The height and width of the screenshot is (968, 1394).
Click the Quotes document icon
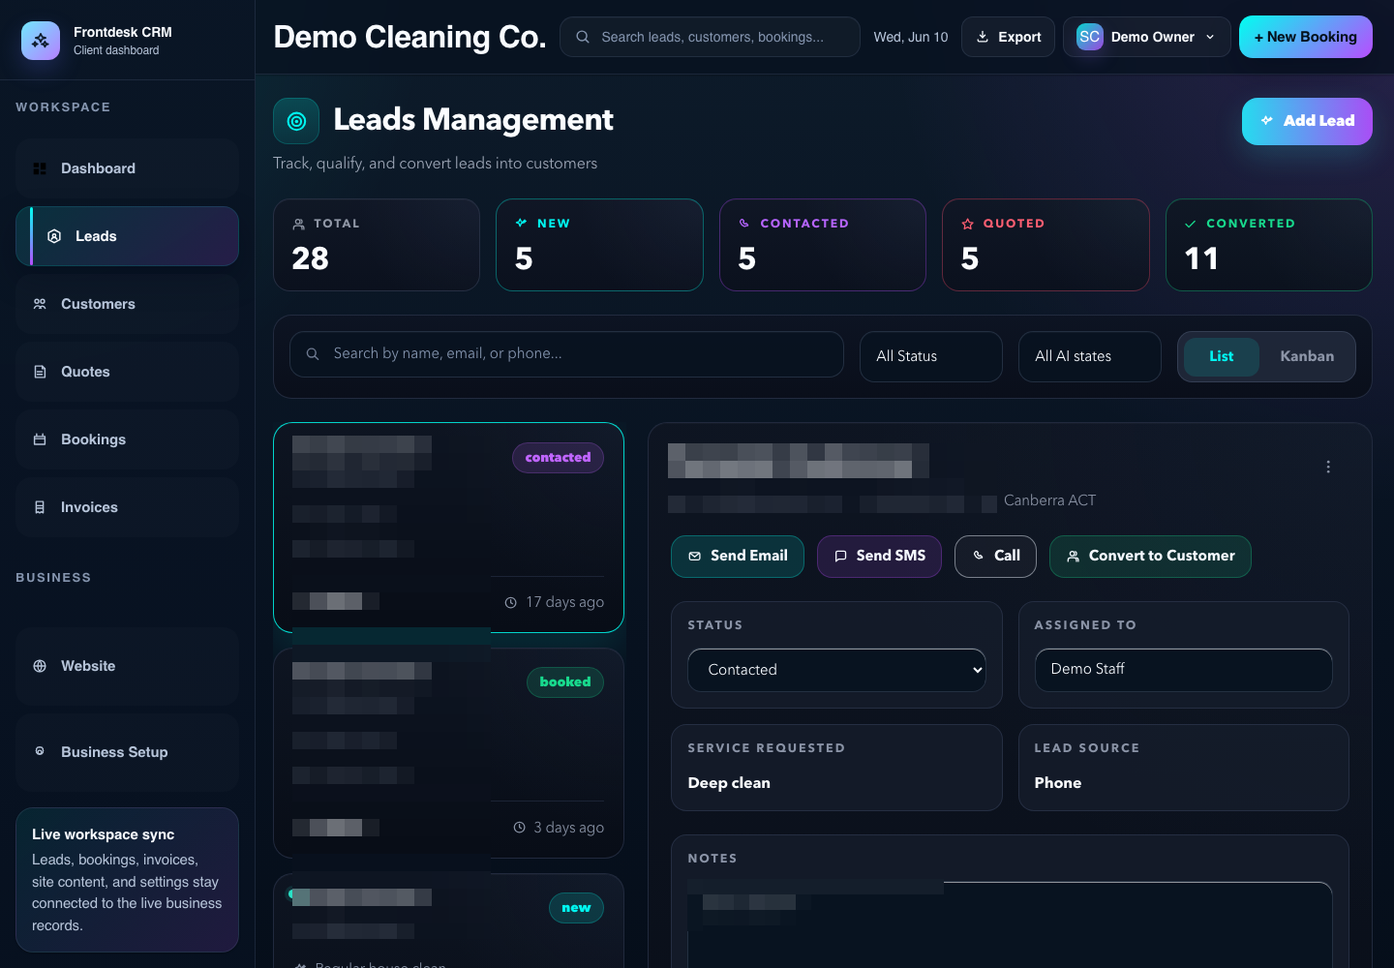(40, 372)
